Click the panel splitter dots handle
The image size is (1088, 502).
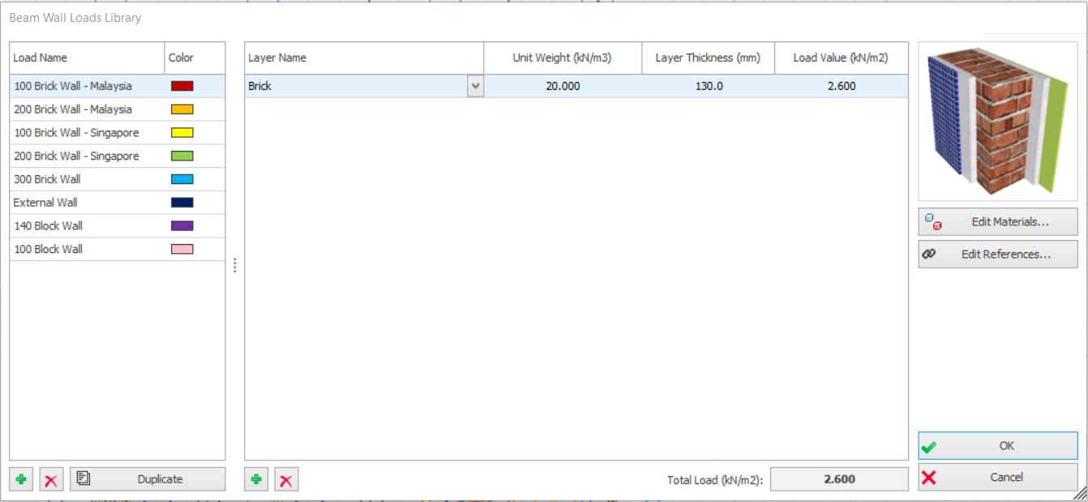click(x=235, y=265)
